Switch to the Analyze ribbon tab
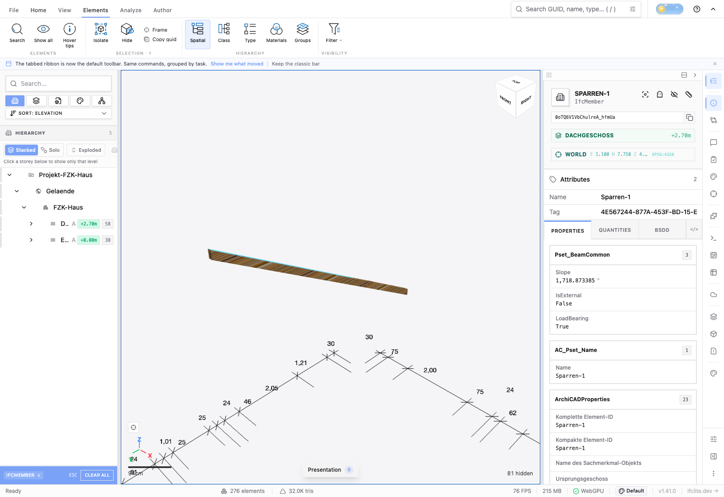 pyautogui.click(x=131, y=10)
